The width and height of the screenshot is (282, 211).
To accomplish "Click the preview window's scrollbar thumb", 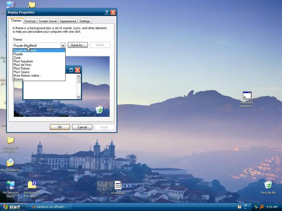I will pyautogui.click(x=78, y=80).
